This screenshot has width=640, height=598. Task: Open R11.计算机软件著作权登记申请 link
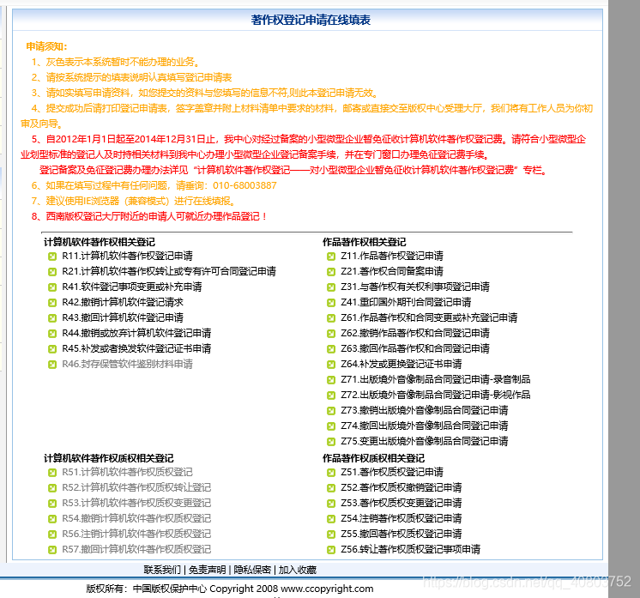coord(127,256)
